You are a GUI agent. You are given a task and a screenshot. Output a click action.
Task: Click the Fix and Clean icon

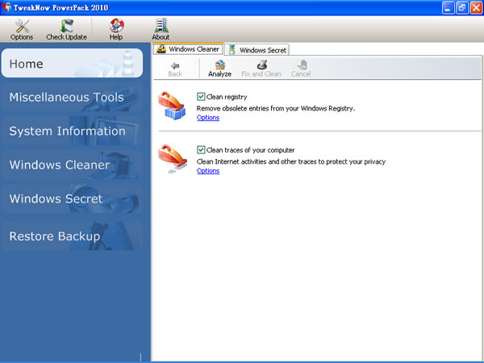coord(261,65)
